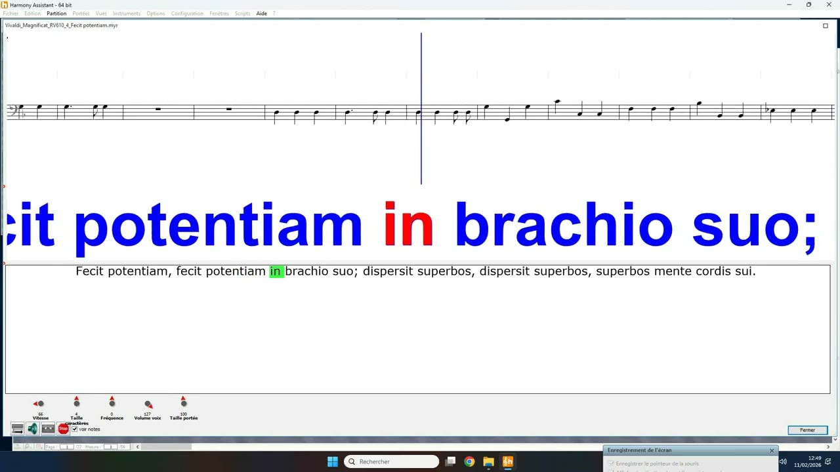The width and height of the screenshot is (840, 472).
Task: Click the '?' menu item
Action: click(274, 14)
